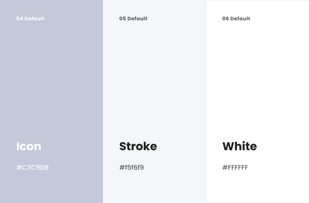Click the word Default on Stroke swatch
Viewport: 309px width, 203px height.
[137, 18]
